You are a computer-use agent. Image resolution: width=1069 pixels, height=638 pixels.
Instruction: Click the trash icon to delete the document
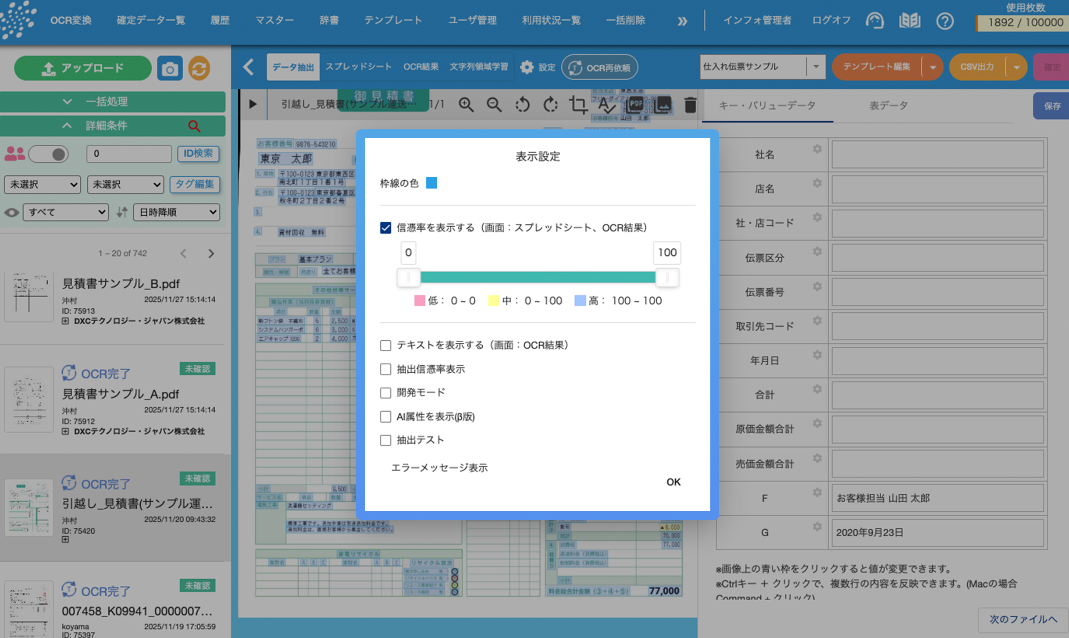tap(690, 105)
